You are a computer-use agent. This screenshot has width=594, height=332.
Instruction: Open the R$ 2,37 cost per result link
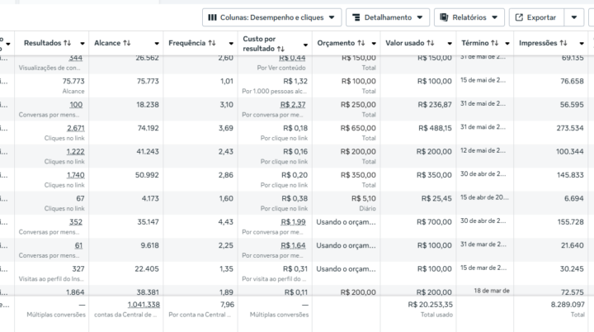pos(292,105)
